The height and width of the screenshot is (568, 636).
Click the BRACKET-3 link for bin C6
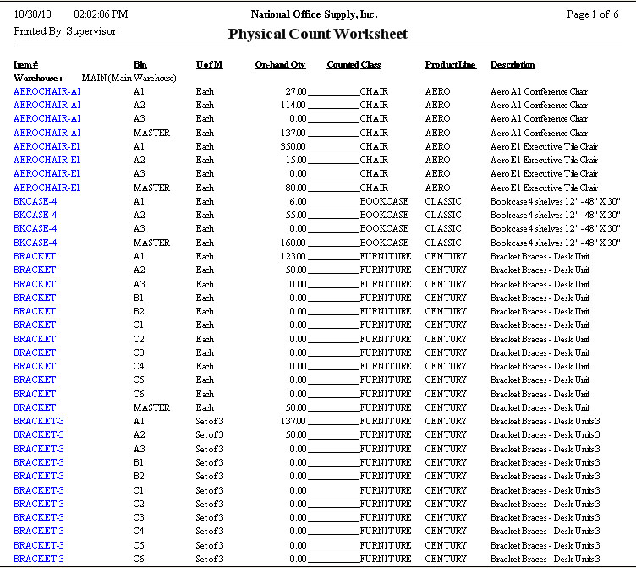pyautogui.click(x=38, y=559)
